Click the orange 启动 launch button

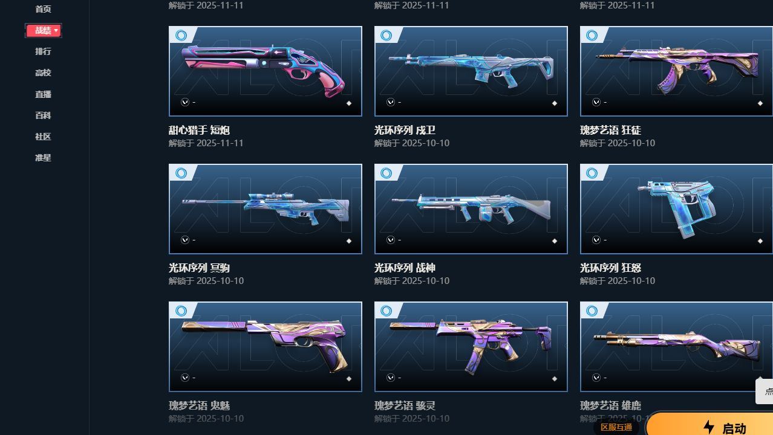pyautogui.click(x=709, y=425)
